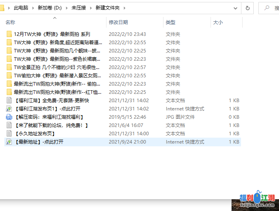The height and width of the screenshot is (211, 279).
Task: Click the Internet shortcut icon for 【最新地址】-点此打开
Action: pyautogui.click(x=9, y=142)
